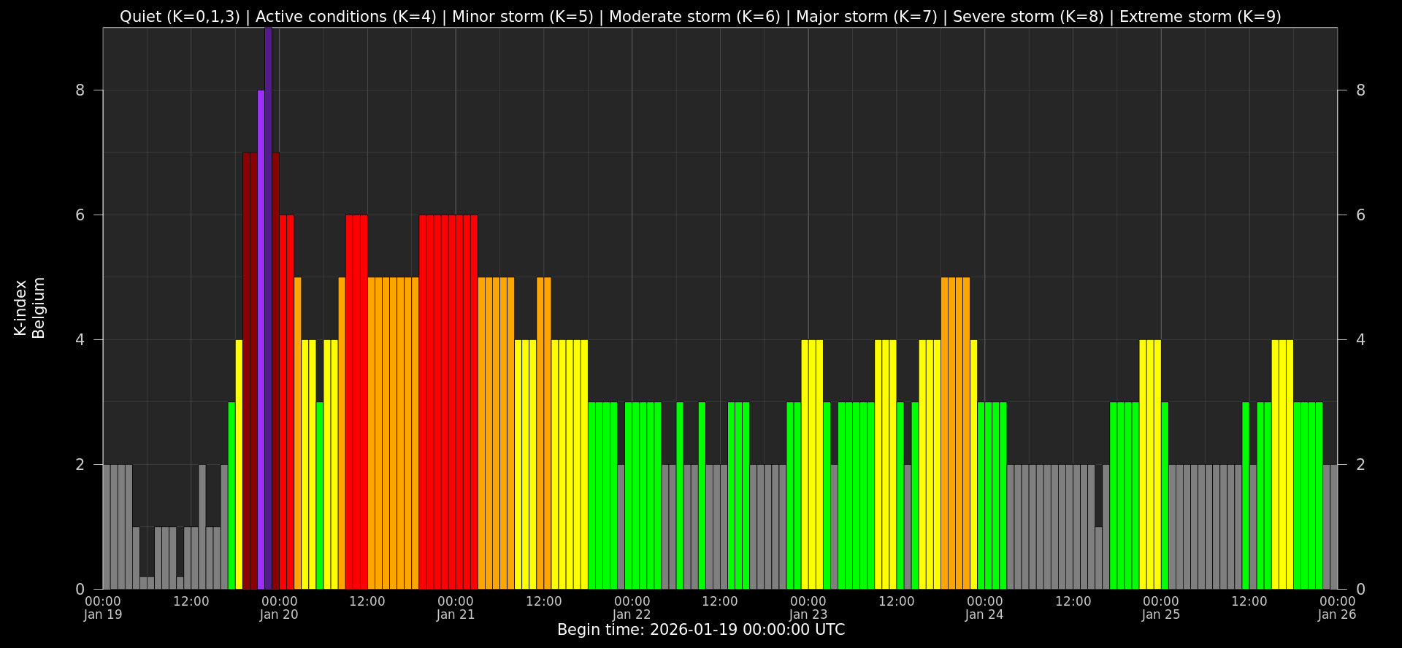Screen dimensions: 1402x648
Task: Select 'Severe storm (K=8)' legend label
Action: pos(1028,17)
